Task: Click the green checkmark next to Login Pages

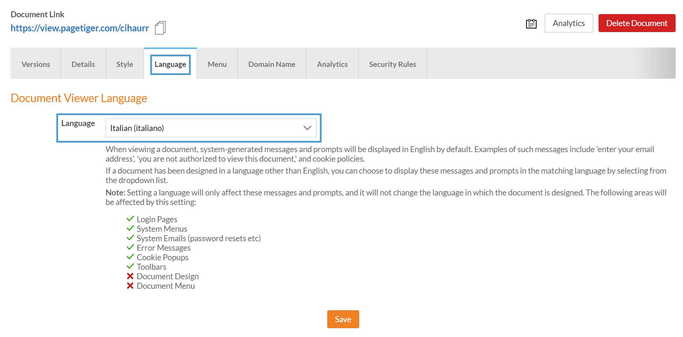Action: point(130,219)
